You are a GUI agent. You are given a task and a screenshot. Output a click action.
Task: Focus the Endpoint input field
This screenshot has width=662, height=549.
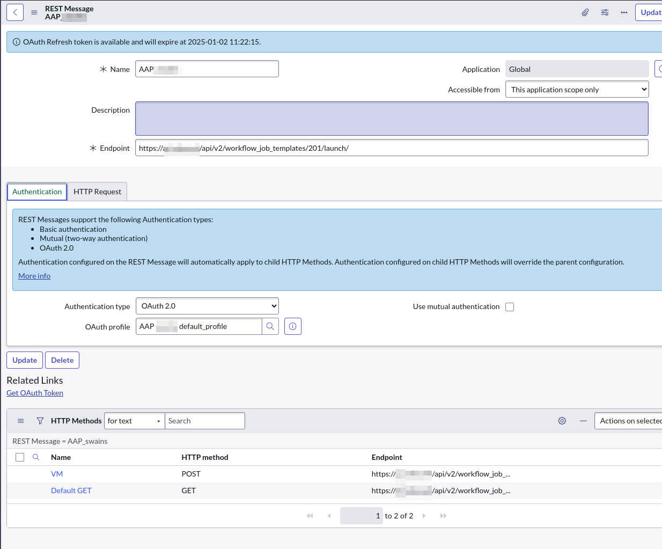[x=392, y=148]
